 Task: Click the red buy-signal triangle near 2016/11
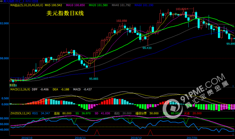tap(97, 133)
